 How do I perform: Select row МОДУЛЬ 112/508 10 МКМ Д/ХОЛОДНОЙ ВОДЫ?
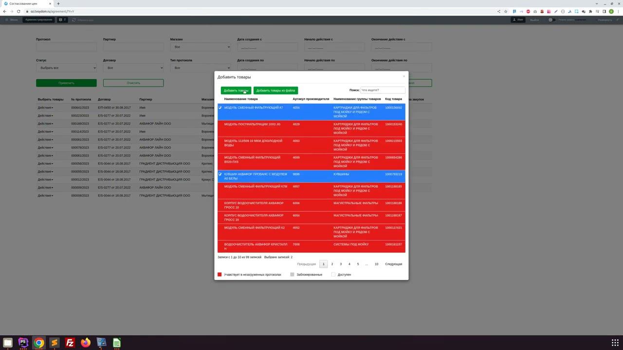pos(311,145)
